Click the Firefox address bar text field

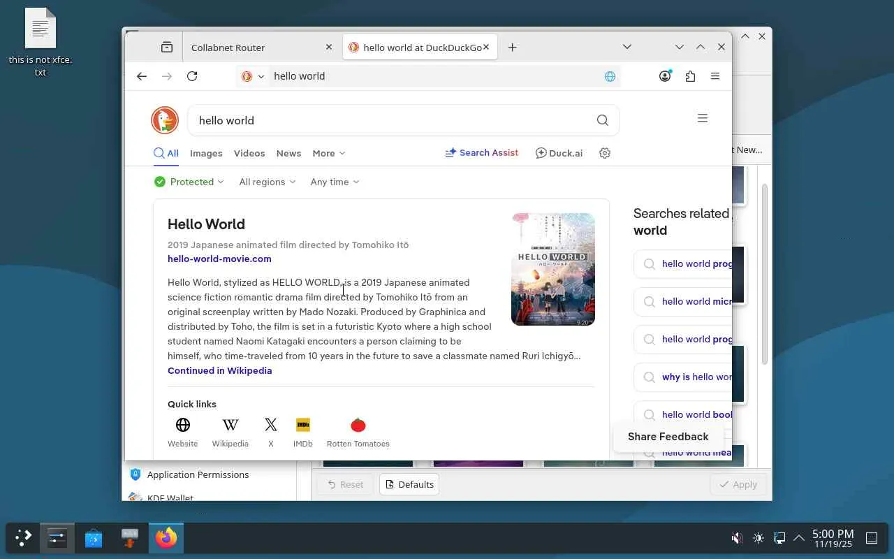(433, 76)
